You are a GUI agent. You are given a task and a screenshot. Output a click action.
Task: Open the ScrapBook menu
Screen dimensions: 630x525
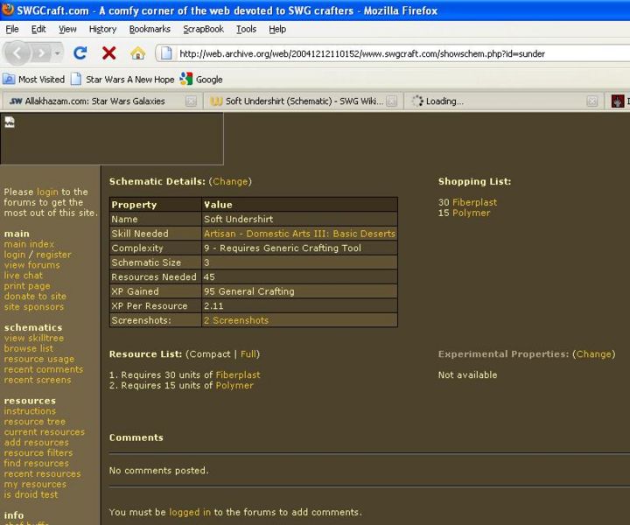[203, 29]
